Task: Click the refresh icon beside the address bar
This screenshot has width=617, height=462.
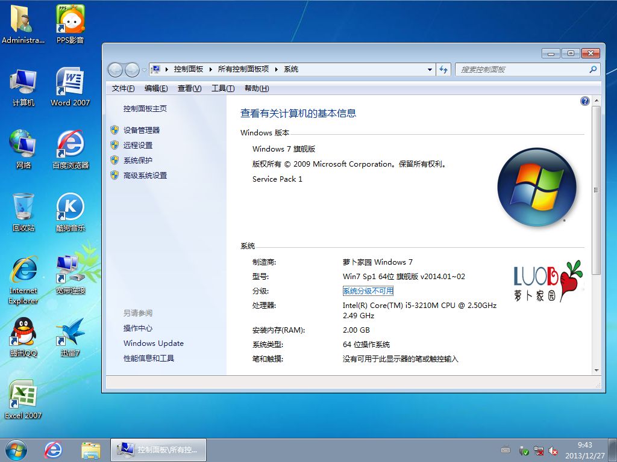Action: pyautogui.click(x=443, y=70)
